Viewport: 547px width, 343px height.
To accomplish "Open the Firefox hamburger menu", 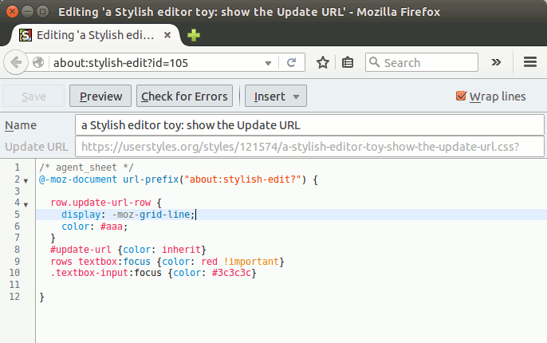I will click(530, 62).
